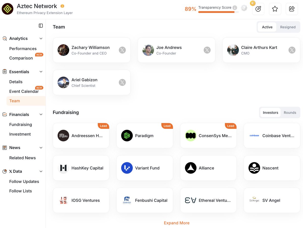Open Comparison in the sidebar
Screen dimensions: 303x228
click(21, 58)
